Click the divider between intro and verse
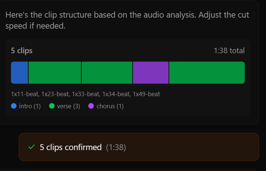266x171 pixels. tap(28, 73)
